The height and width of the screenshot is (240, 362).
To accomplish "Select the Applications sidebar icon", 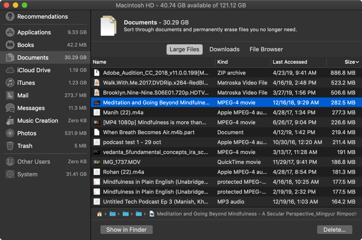I will tap(10, 32).
